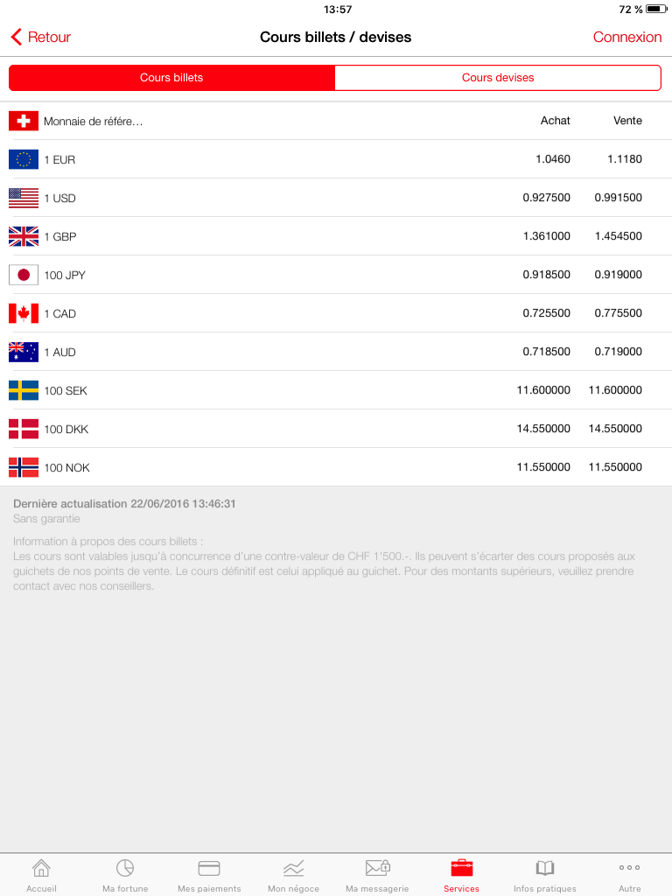The height and width of the screenshot is (896, 672).
Task: Select the 1 EUR exchange rate row
Action: pyautogui.click(x=336, y=159)
